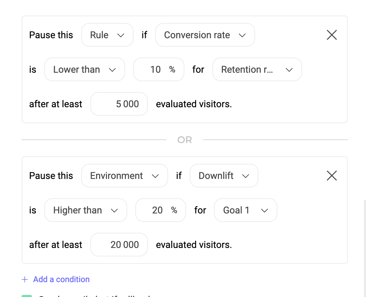
Task: Click the chevron on the Rule selector
Action: [120, 35]
